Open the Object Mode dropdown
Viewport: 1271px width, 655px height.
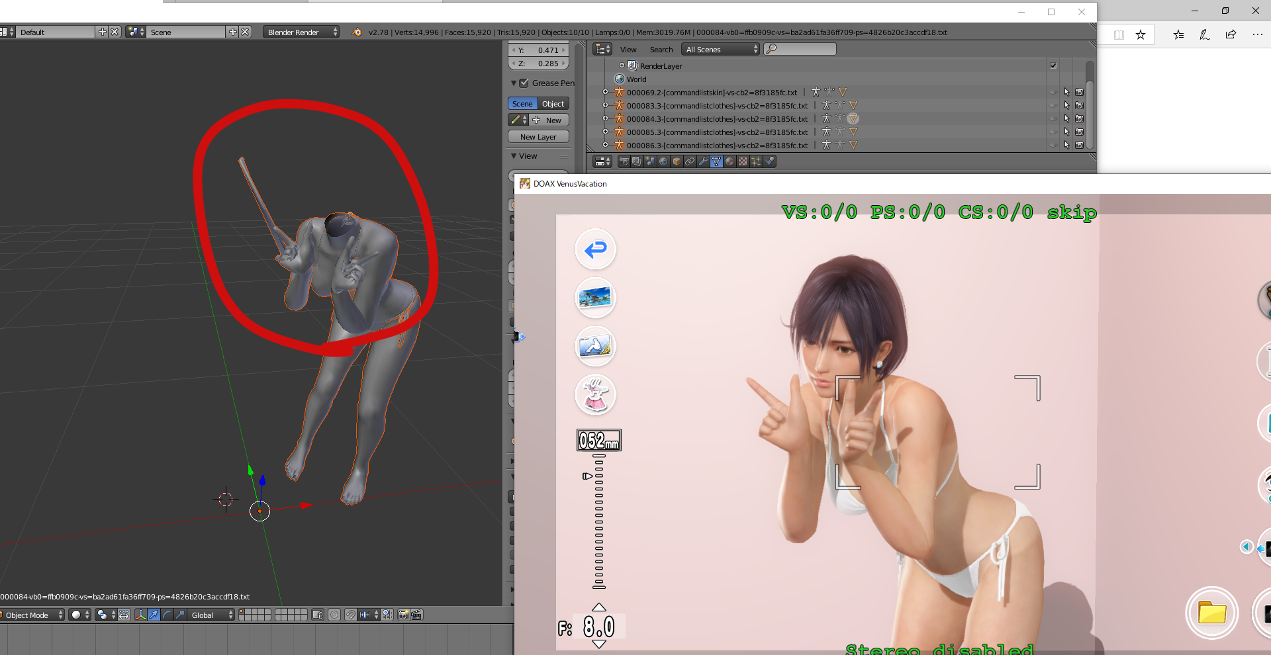(32, 615)
